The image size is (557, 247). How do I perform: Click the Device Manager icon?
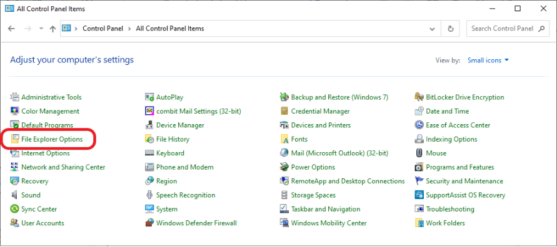tap(149, 125)
